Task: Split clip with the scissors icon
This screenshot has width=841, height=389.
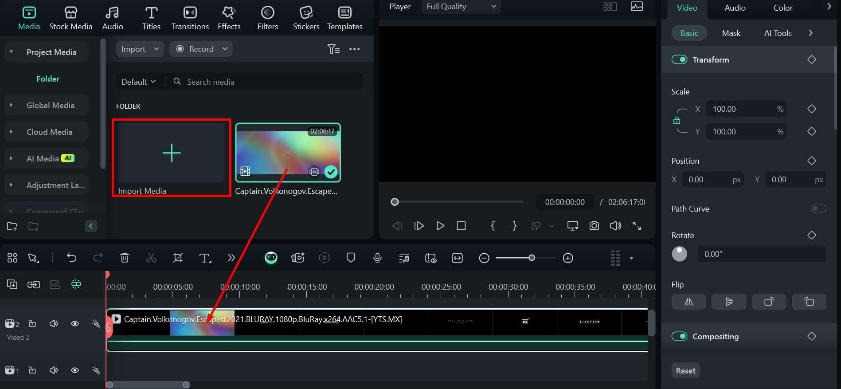Action: coord(151,258)
